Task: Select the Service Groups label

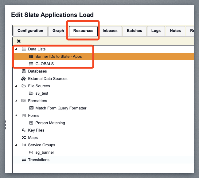Action: tap(42, 145)
